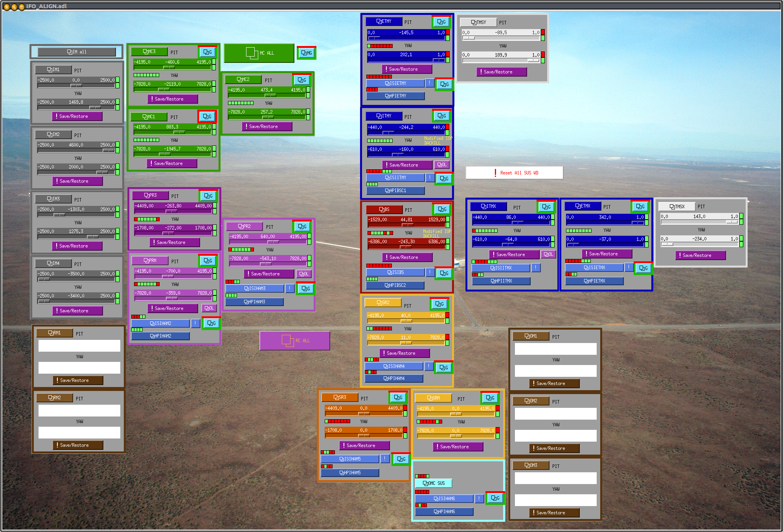Click the exclamation button beside ISIITMX
Viewport: 783px width, 532px height.
coord(536,268)
